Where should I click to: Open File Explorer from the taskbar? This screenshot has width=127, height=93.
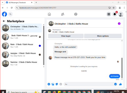(x=49, y=92)
